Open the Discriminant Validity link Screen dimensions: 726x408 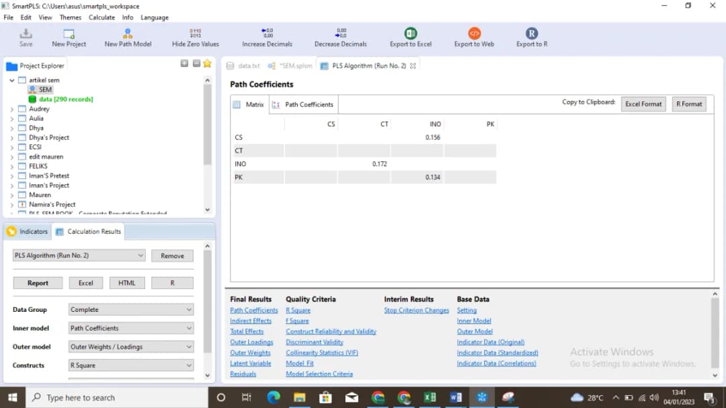[x=315, y=342]
